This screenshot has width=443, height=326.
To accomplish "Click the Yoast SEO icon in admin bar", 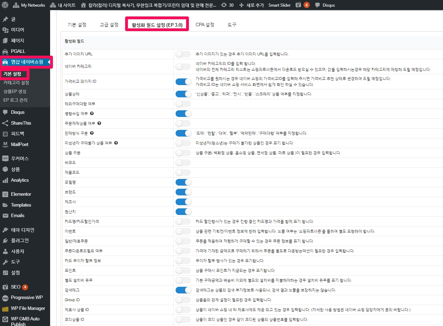I will 298,5.
